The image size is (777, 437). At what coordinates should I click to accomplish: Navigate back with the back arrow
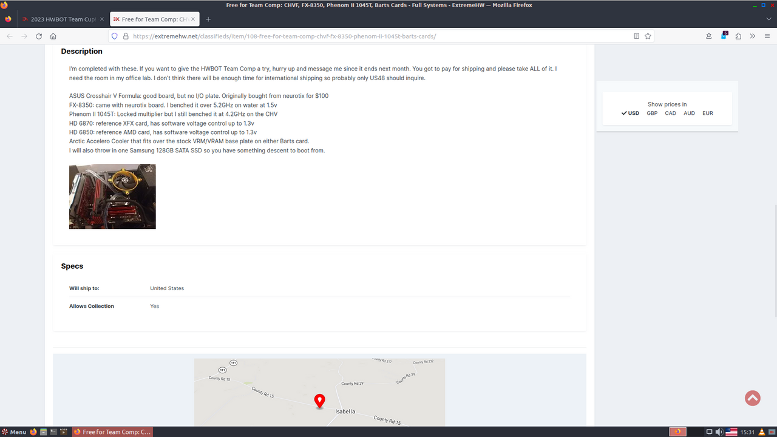[x=9, y=36]
